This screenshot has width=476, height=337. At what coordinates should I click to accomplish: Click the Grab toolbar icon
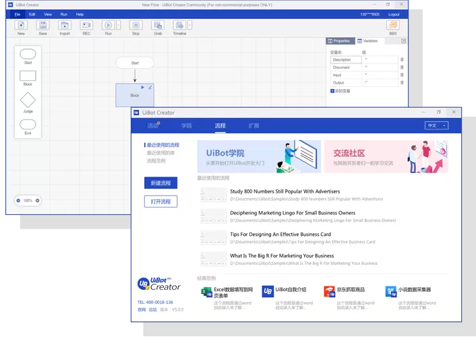click(158, 26)
